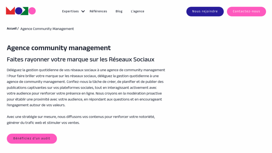The image size is (272, 153).
Task: Request an audit with Bénéficiez d'un audit
Action: pyautogui.click(x=32, y=139)
